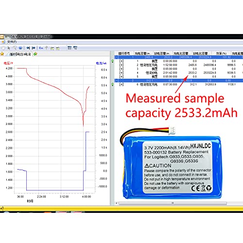243x243 pixels.
Task: Collapse cycle 2 row with minus box
Action: (x=117, y=81)
